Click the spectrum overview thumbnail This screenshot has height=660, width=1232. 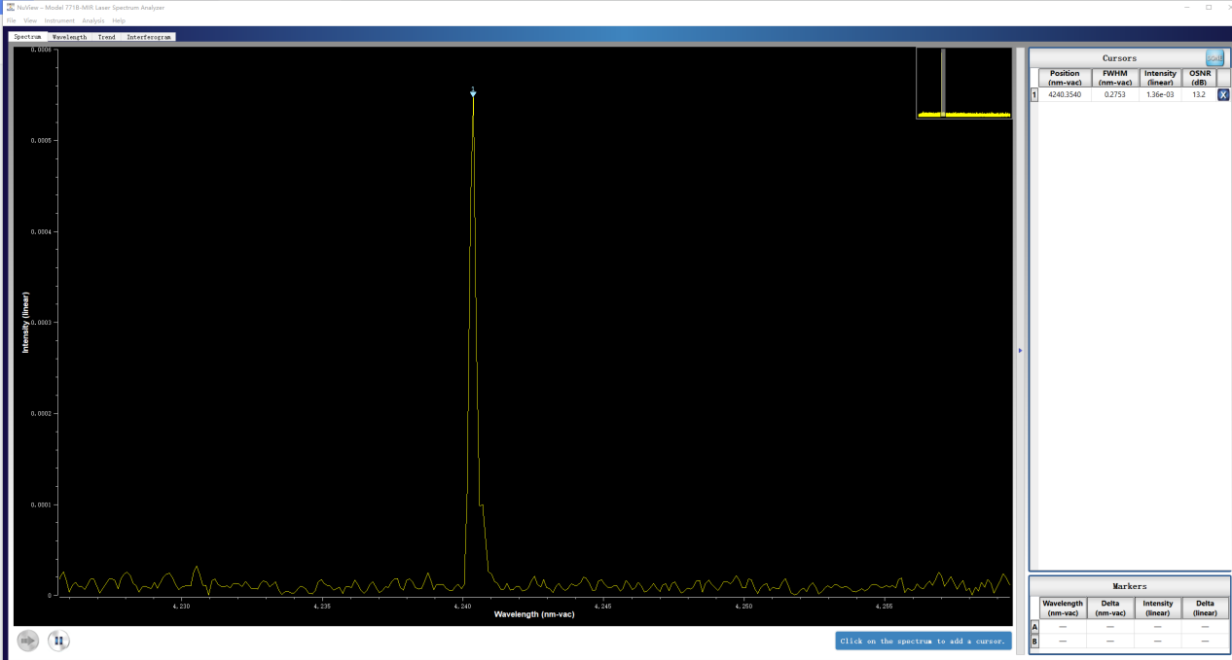click(963, 84)
